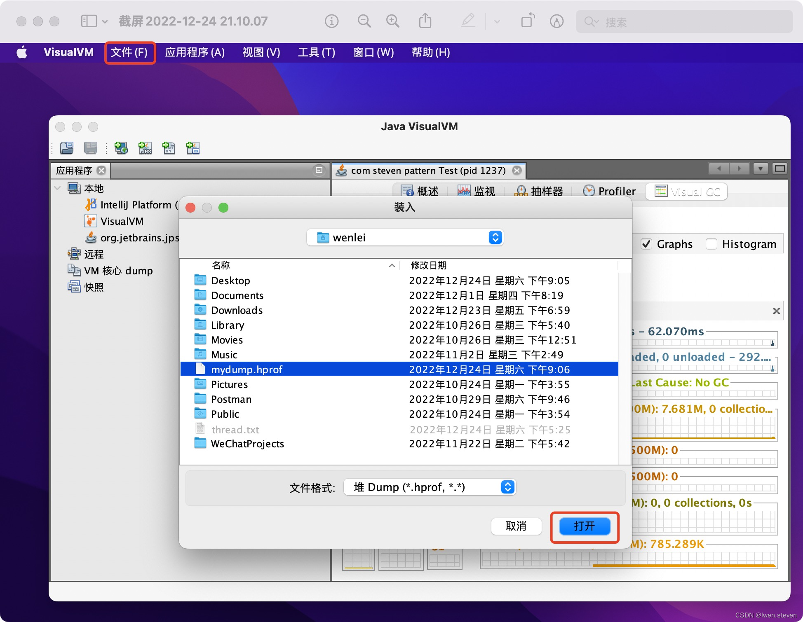This screenshot has height=622, width=803.
Task: Select the WeChatProjects folder
Action: pyautogui.click(x=399, y=444)
